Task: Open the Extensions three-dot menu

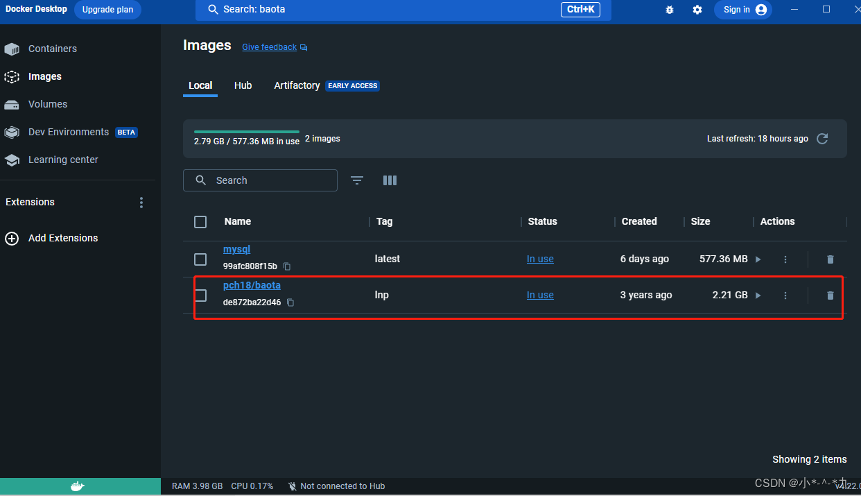Action: click(141, 203)
